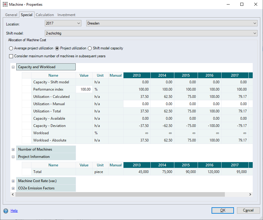263x220 pixels.
Task: Click the Performance index value field
Action: point(84,89)
